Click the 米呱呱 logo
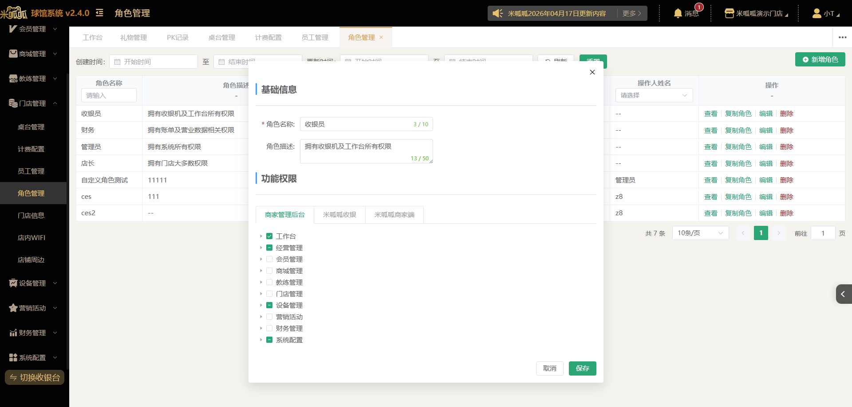The width and height of the screenshot is (852, 407). point(14,13)
